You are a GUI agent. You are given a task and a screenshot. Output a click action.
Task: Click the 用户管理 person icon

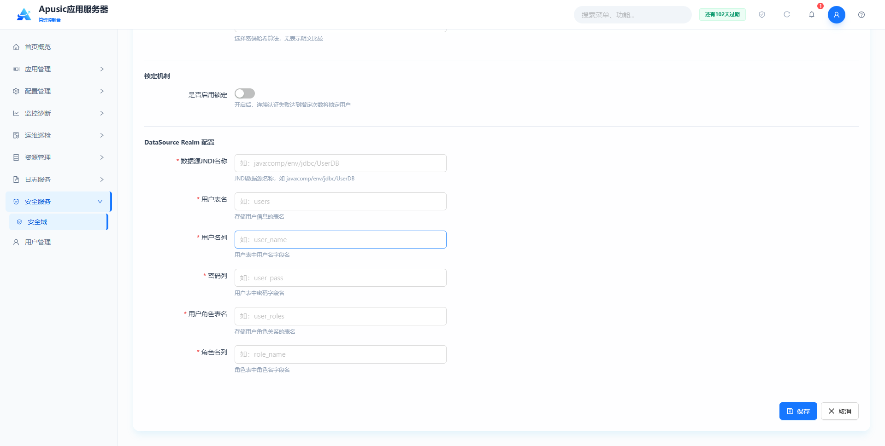16,242
